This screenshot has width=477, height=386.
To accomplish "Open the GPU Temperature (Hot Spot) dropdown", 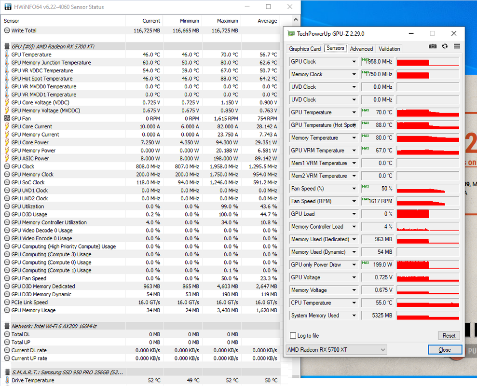I will [x=354, y=125].
